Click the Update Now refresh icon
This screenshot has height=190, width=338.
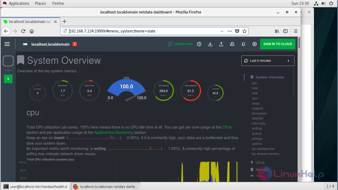(x=170, y=44)
